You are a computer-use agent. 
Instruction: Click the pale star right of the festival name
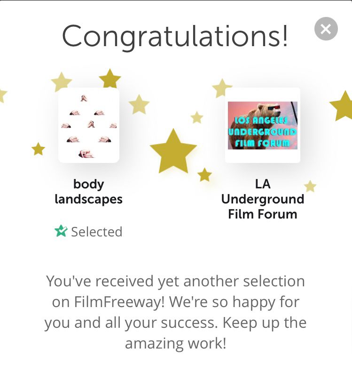click(x=310, y=186)
